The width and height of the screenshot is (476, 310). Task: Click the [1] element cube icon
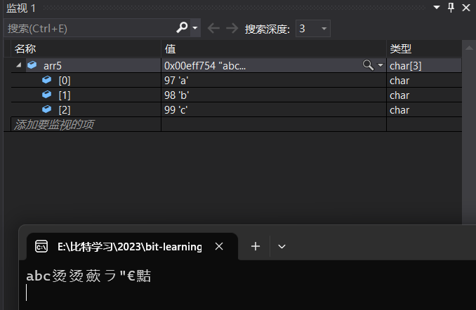(x=47, y=95)
